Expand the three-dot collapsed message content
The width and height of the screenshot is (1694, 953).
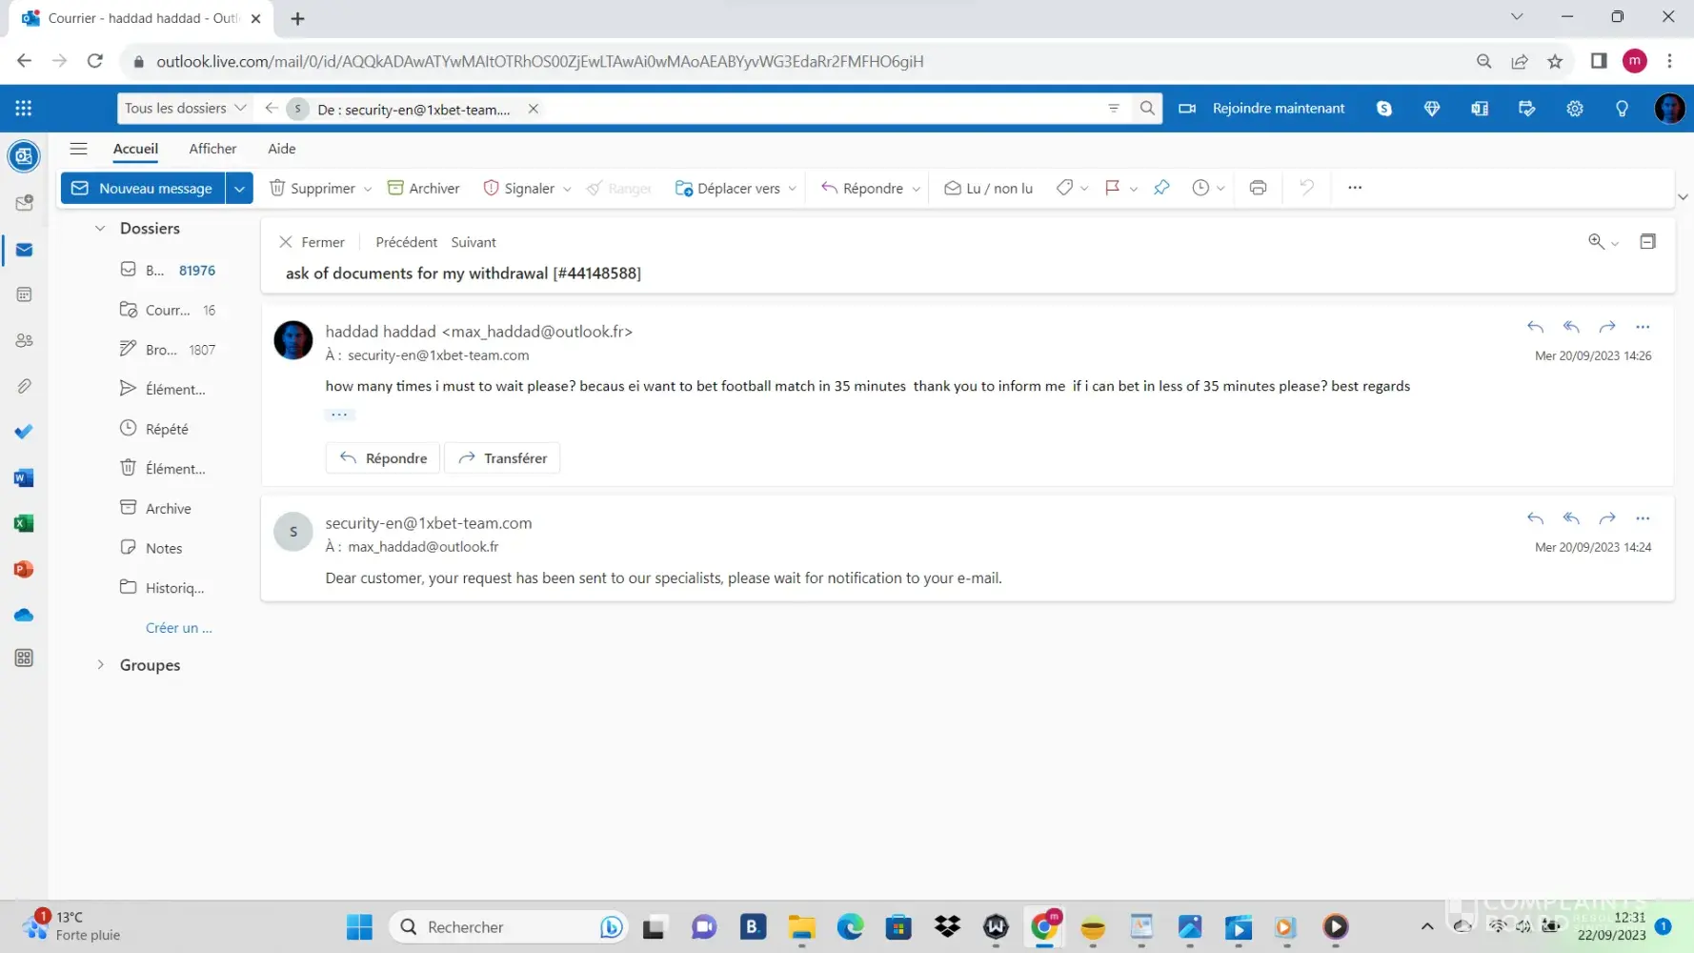point(339,415)
